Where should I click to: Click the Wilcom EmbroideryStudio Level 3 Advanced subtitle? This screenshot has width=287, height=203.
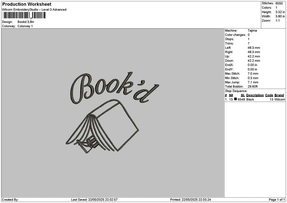point(34,10)
